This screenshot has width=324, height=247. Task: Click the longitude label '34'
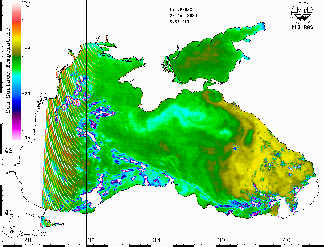pos(157,240)
